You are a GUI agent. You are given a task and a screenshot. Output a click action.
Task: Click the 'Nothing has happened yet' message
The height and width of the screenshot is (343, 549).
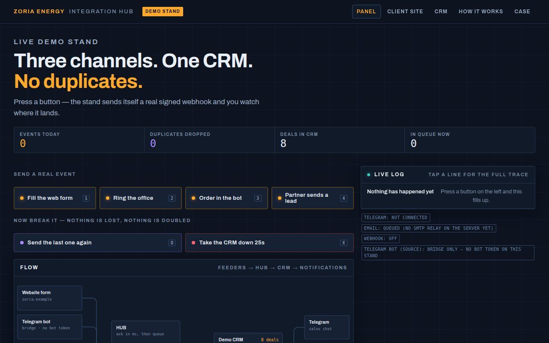coord(401,192)
